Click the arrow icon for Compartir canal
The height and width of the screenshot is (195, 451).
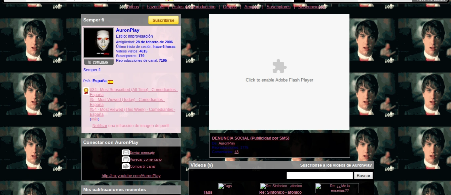point(126,166)
